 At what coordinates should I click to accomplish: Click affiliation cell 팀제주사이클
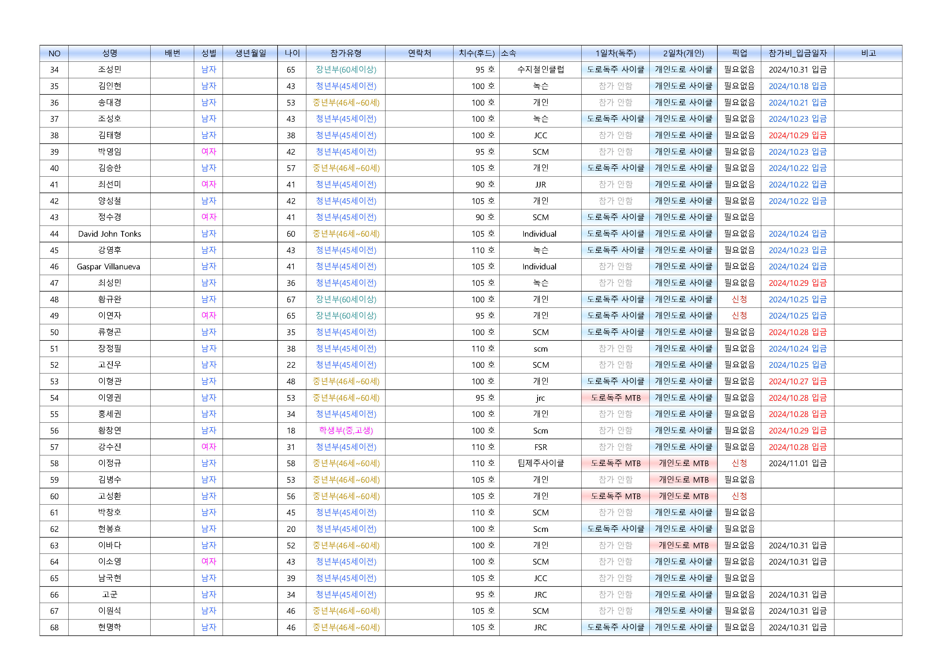pyautogui.click(x=540, y=463)
